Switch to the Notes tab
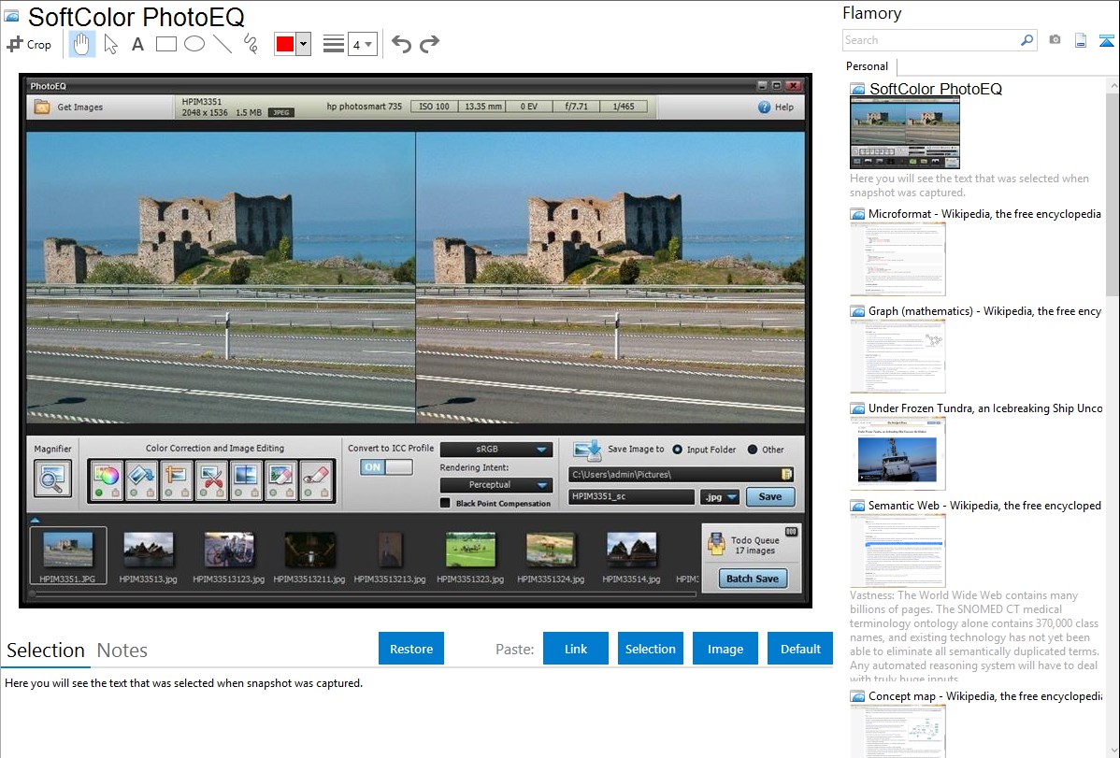Viewport: 1120px width, 758px height. pyautogui.click(x=122, y=651)
